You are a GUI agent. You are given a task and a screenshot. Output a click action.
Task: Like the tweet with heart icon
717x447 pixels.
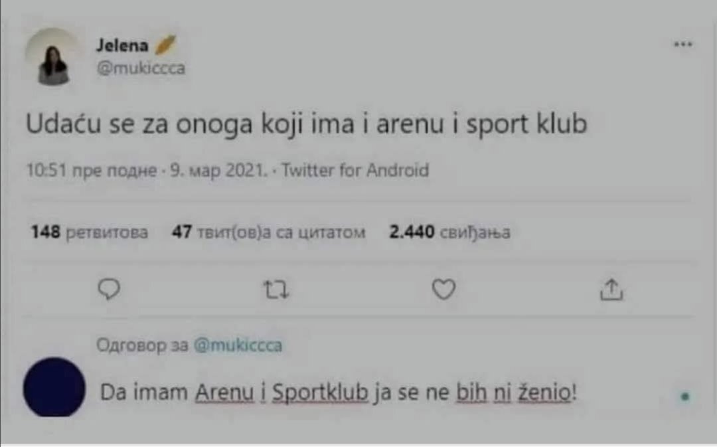[x=444, y=289]
